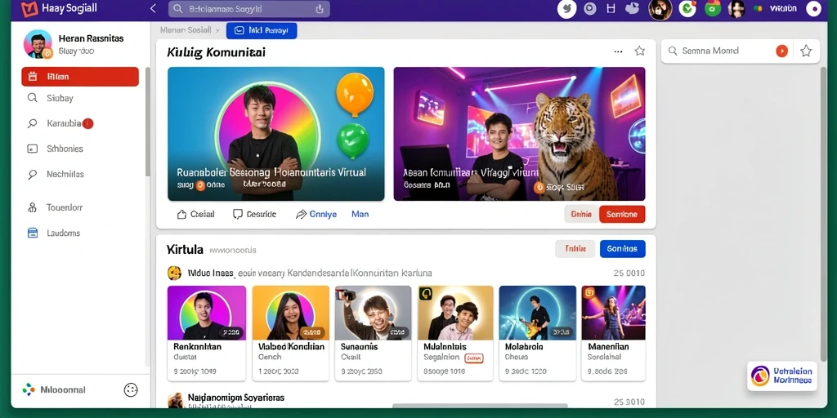
Task: Click the star icon beside Kulig Komunitai
Action: [x=639, y=51]
